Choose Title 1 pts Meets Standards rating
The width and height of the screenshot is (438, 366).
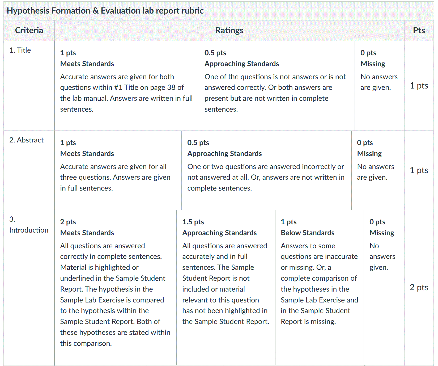pyautogui.click(x=127, y=86)
